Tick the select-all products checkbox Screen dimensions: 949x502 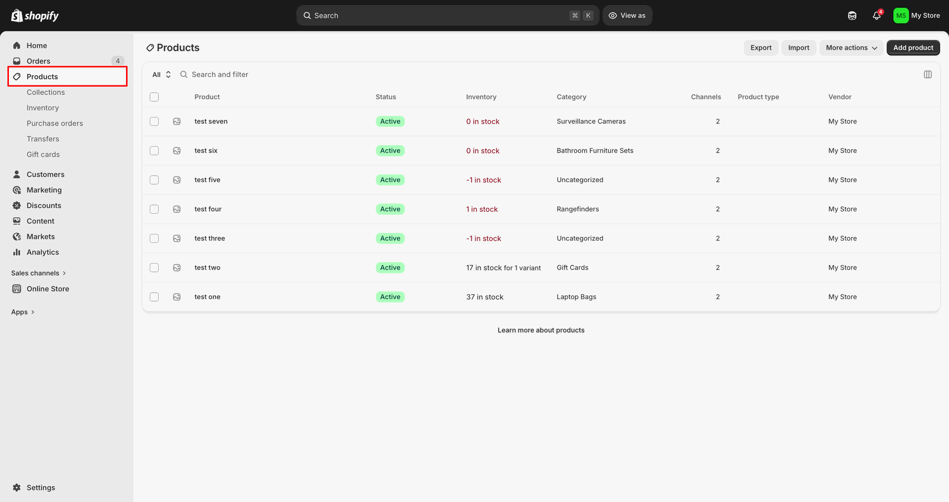tap(154, 97)
